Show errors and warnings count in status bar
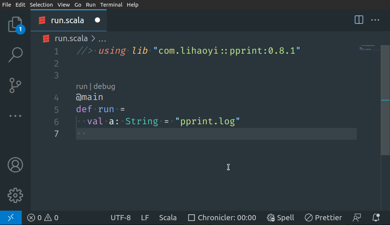 (x=43, y=218)
